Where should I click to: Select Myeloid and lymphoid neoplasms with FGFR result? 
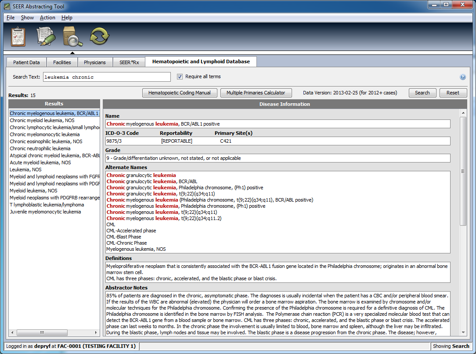54,177
